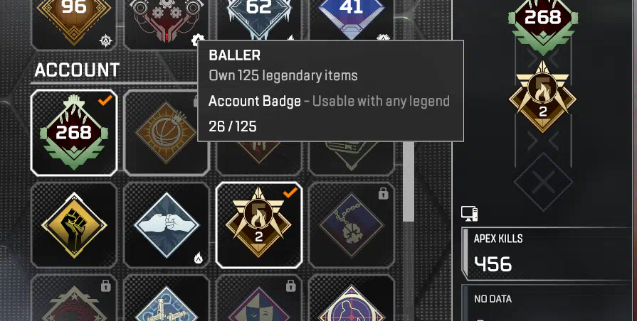This screenshot has width=637, height=321.
Task: Open the empty third badge slot
Action: pos(543,182)
